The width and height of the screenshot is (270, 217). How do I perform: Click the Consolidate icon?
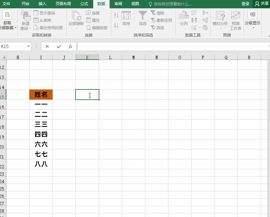[205, 13]
